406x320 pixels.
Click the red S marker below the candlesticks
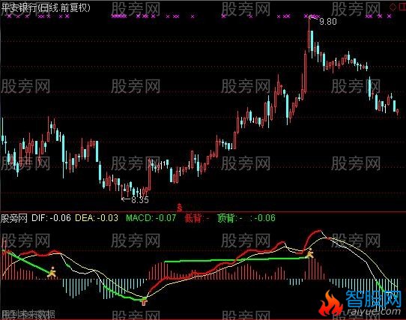180,208
